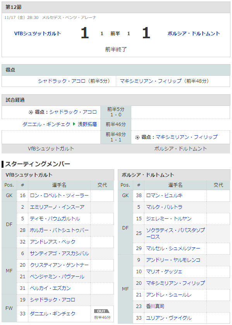Select マキシミリアン・フィリップ in Dortmund starting lineup
This screenshot has width=232, height=325.
(175, 283)
